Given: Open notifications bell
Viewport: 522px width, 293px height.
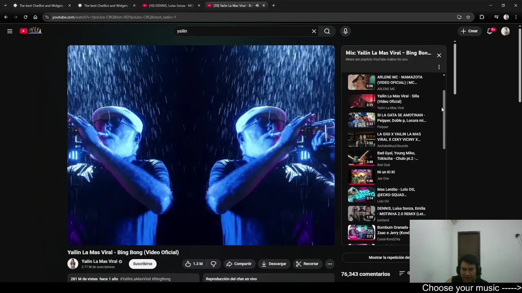Looking at the screenshot, I should point(490,31).
